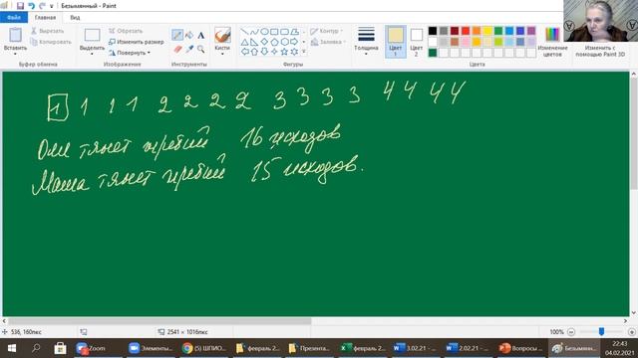The width and height of the screenshot is (638, 358).
Task: Click Undo in quick access toolbar
Action: 31,6
